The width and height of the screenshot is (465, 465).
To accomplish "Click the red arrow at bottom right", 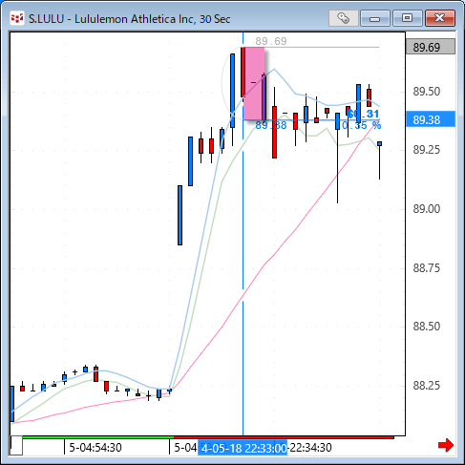I will tap(446, 445).
